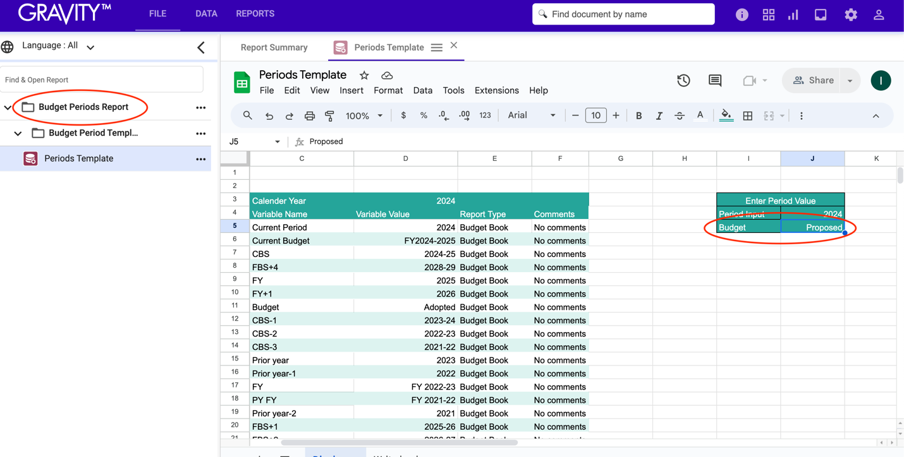The image size is (904, 457).
Task: Select column G header
Action: click(x=621, y=158)
